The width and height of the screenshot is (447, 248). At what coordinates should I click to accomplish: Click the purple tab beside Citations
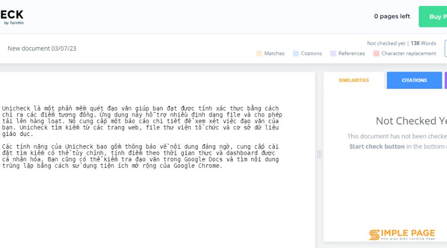coord(446,80)
